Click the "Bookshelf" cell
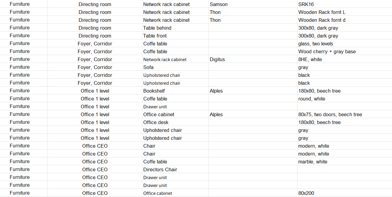This screenshot has width=392, height=197. click(x=154, y=91)
